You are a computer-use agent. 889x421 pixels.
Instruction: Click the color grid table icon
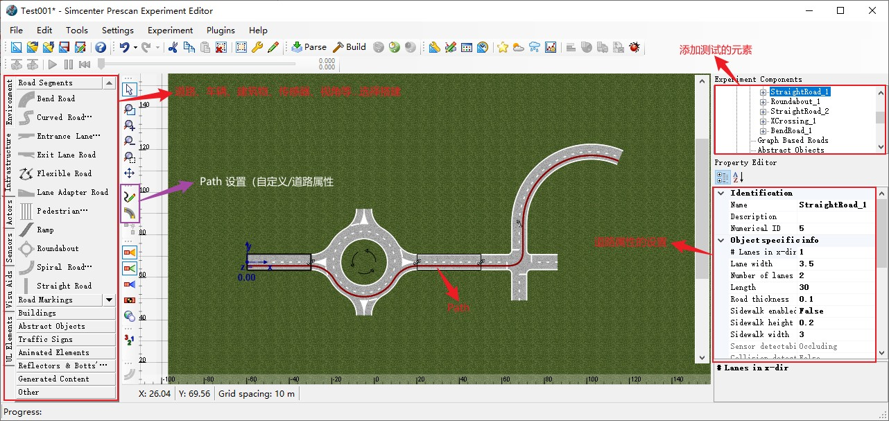[467, 47]
